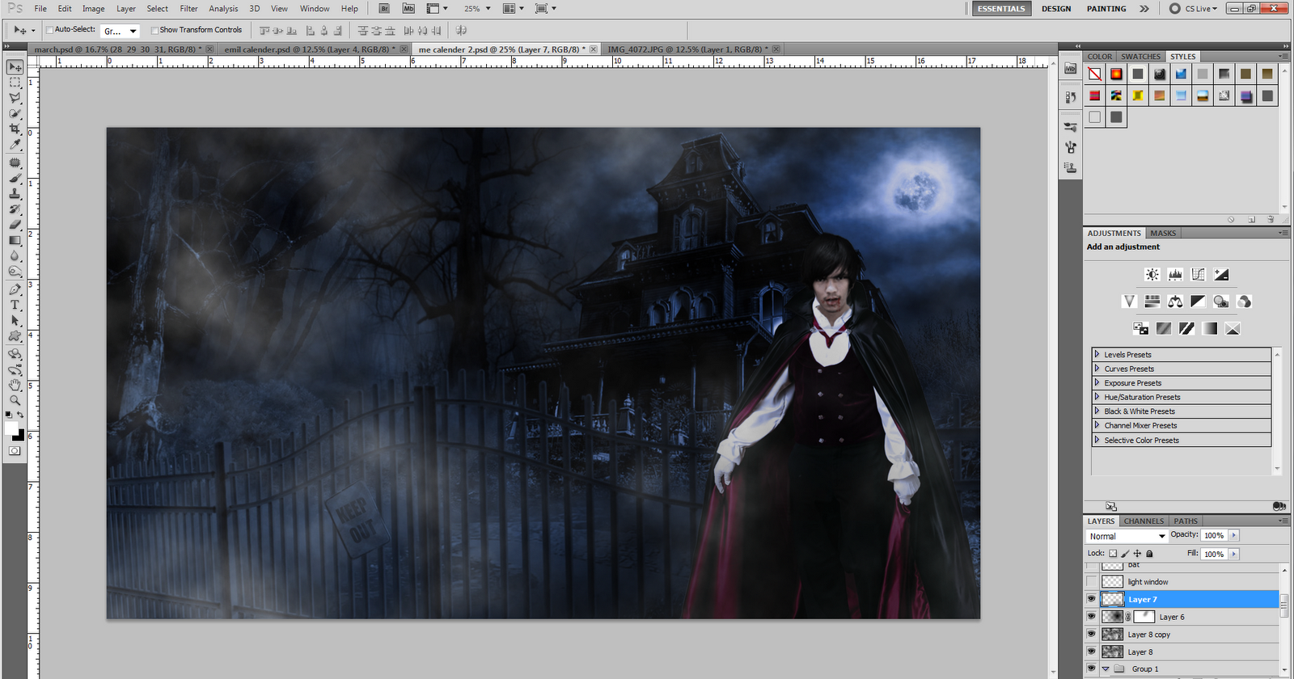Toggle Quick Mask mode

(15, 451)
